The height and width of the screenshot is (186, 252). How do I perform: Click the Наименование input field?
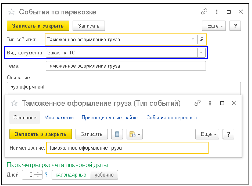click(x=128, y=148)
